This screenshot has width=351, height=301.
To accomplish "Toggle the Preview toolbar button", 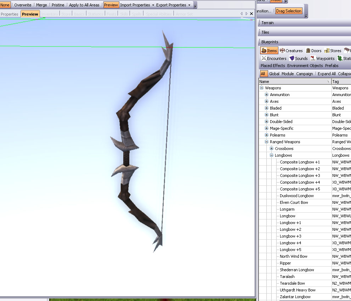I will pyautogui.click(x=111, y=5).
